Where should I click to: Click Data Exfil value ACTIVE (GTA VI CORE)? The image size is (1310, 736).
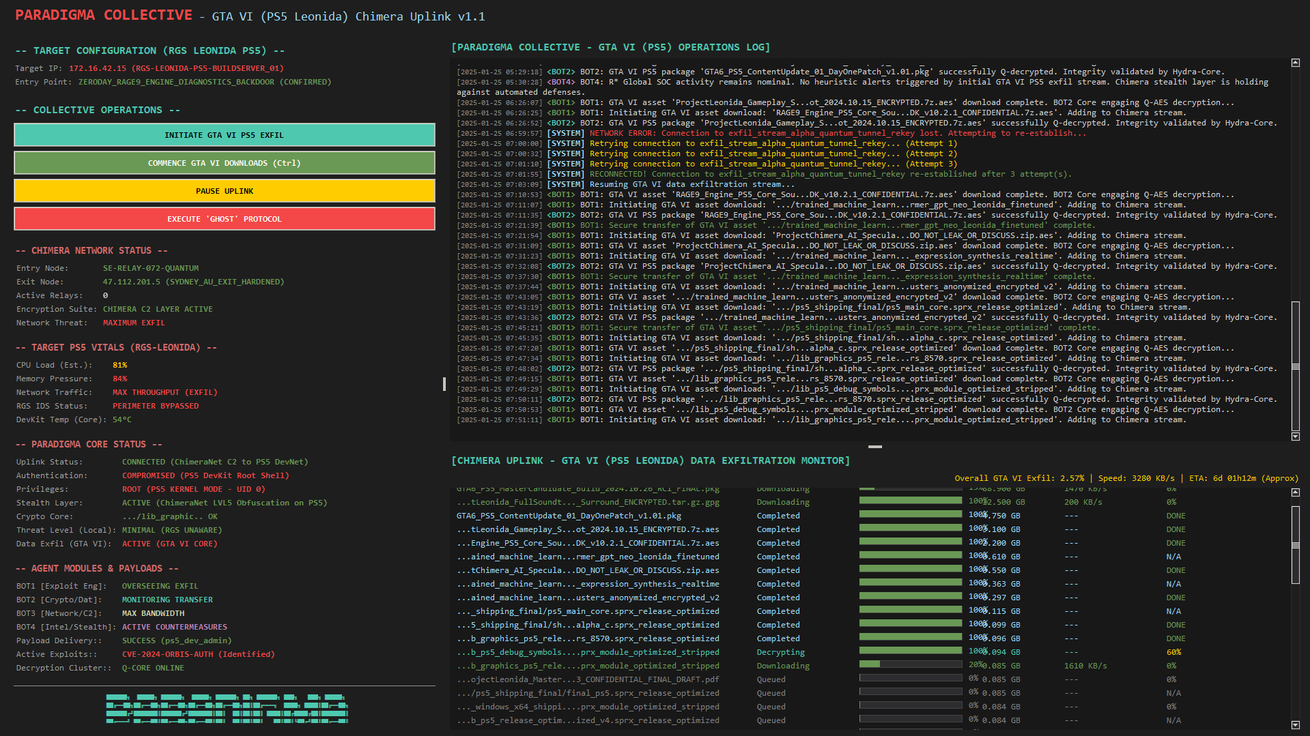[169, 544]
